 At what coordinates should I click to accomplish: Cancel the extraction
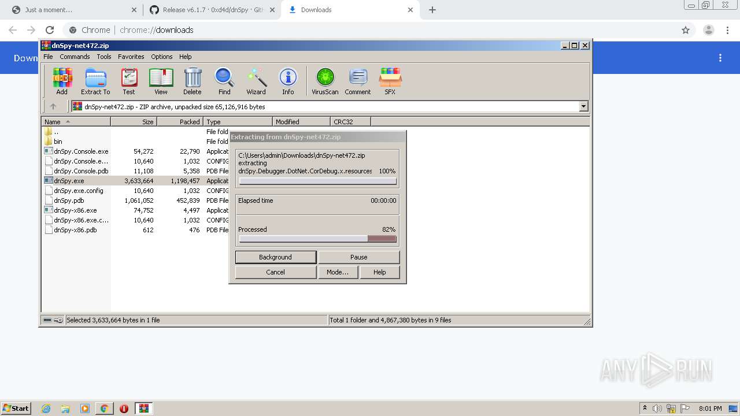pos(276,272)
